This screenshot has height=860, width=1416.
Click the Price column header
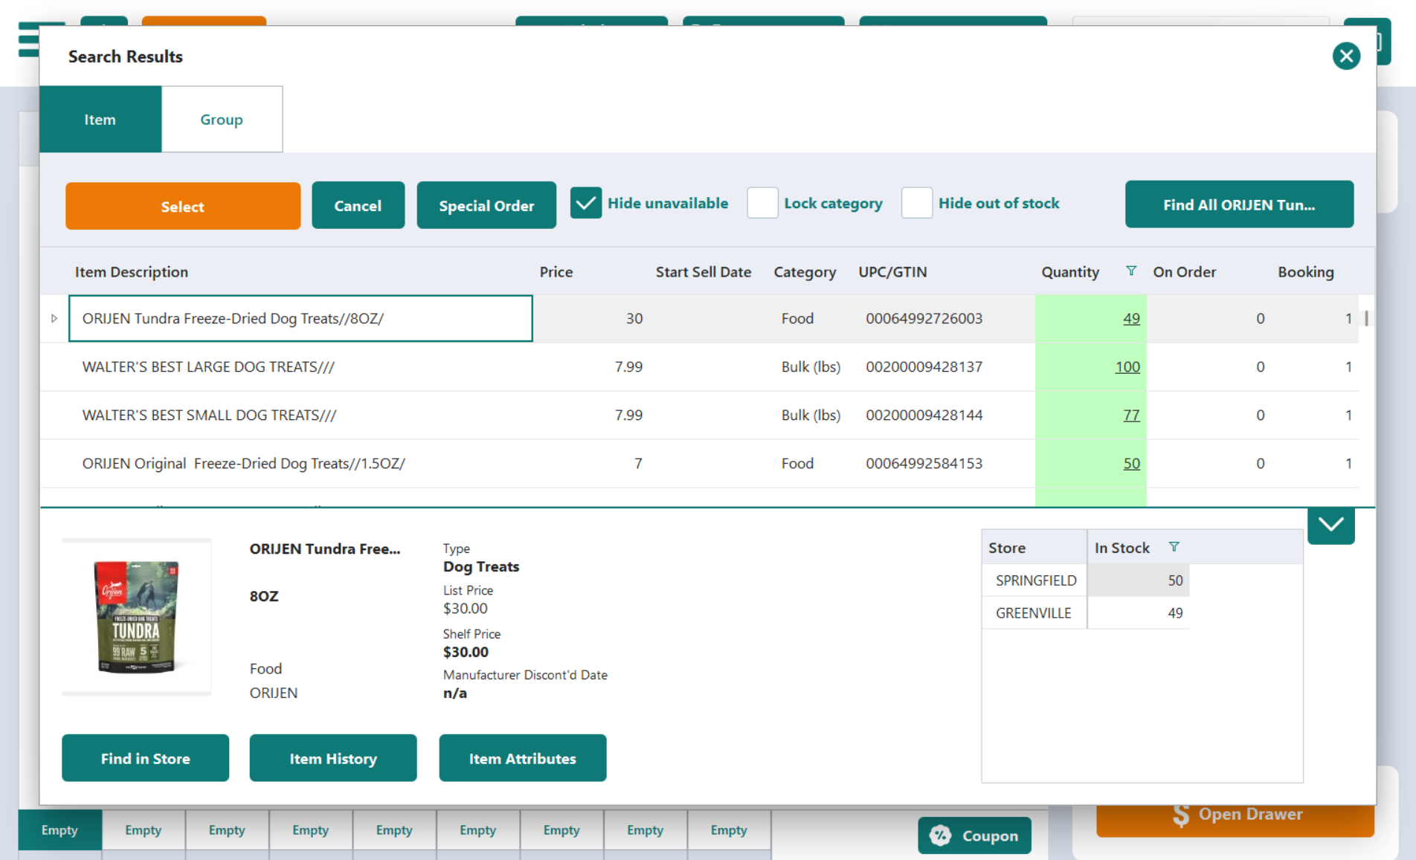(556, 272)
